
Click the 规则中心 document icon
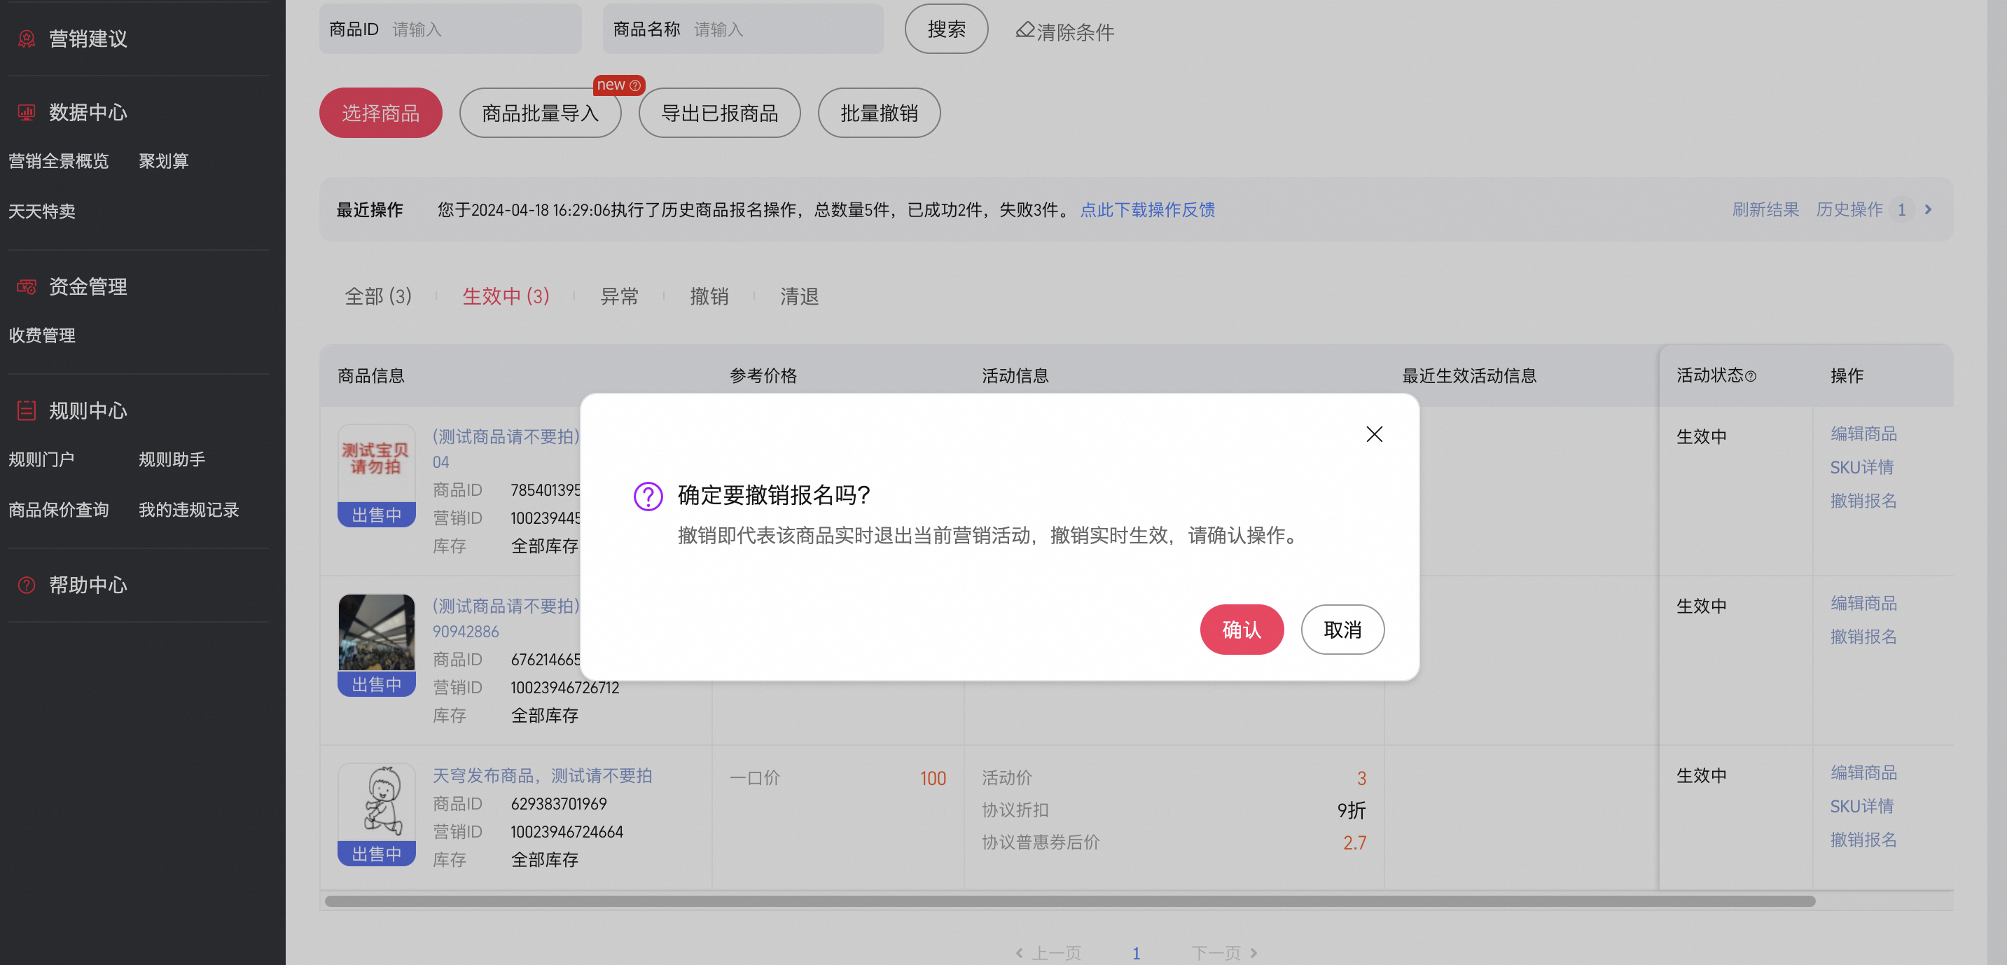pos(27,410)
